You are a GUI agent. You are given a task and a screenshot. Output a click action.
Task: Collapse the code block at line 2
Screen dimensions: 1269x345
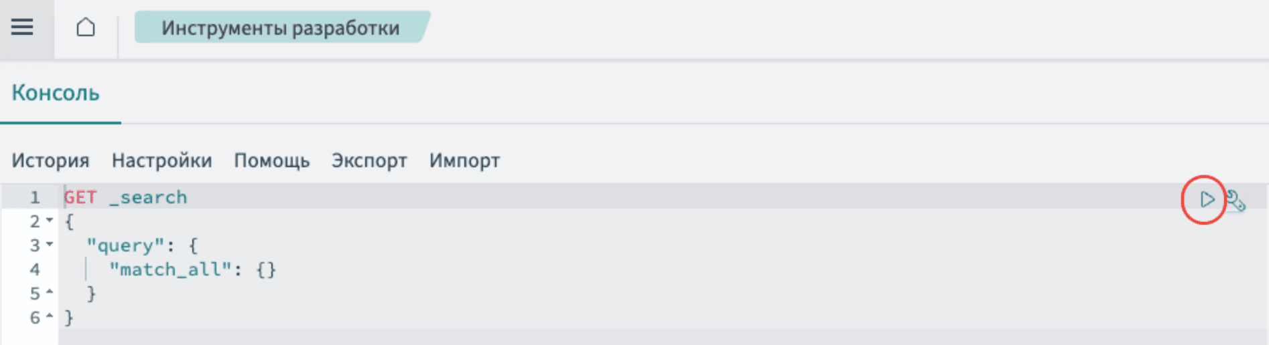(x=50, y=221)
